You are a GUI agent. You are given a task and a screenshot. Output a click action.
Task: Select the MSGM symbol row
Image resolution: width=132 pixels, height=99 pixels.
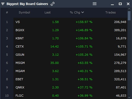tap(70, 63)
